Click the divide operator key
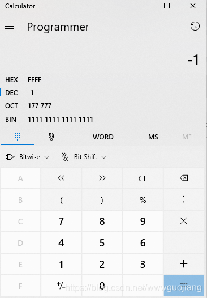Screen dimensions: 207x298 tap(184, 200)
